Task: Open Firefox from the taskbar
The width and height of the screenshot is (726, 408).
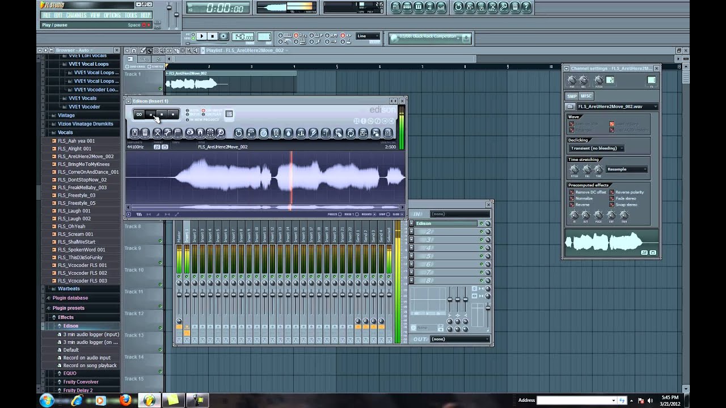Action: point(125,400)
